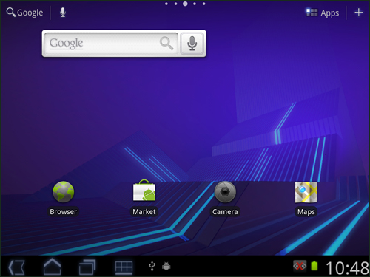The height and width of the screenshot is (277, 370).
Task: Jump to the second home screen page dot
Action: [175, 4]
